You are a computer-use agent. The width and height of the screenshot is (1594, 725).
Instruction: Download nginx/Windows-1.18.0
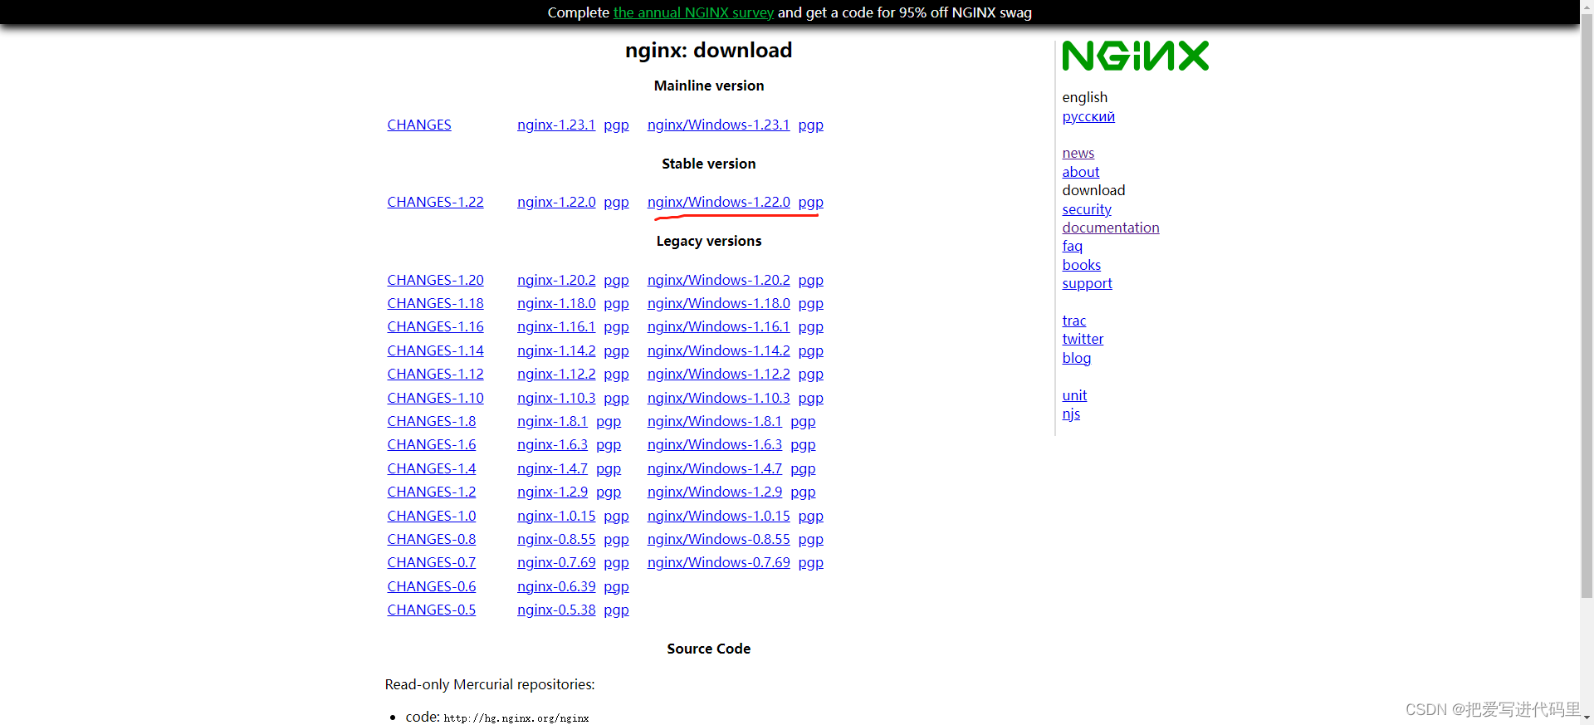pos(719,303)
